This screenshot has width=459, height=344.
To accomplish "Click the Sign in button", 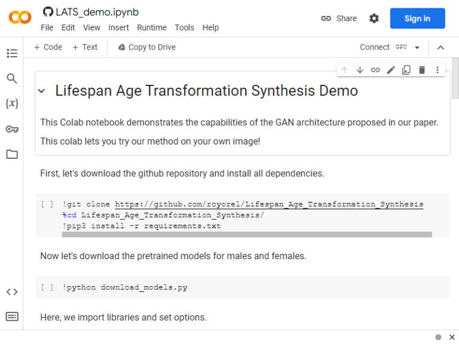I will tap(417, 19).
